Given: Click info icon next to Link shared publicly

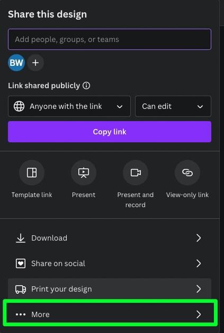Looking at the screenshot, I should (x=86, y=86).
